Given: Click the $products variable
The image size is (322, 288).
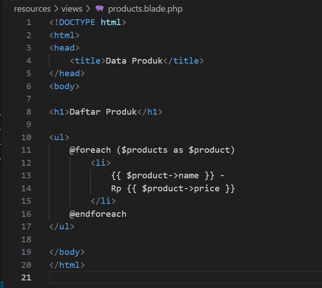Looking at the screenshot, I should pos(144,150).
